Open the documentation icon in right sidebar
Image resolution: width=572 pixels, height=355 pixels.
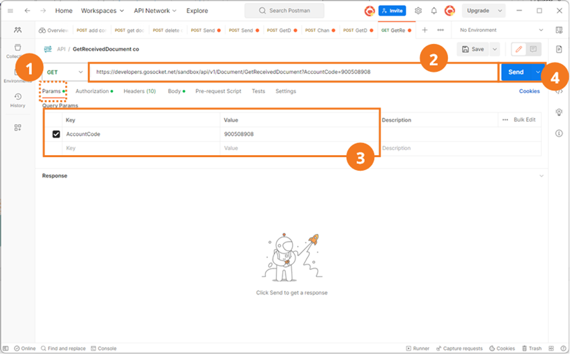[559, 49]
